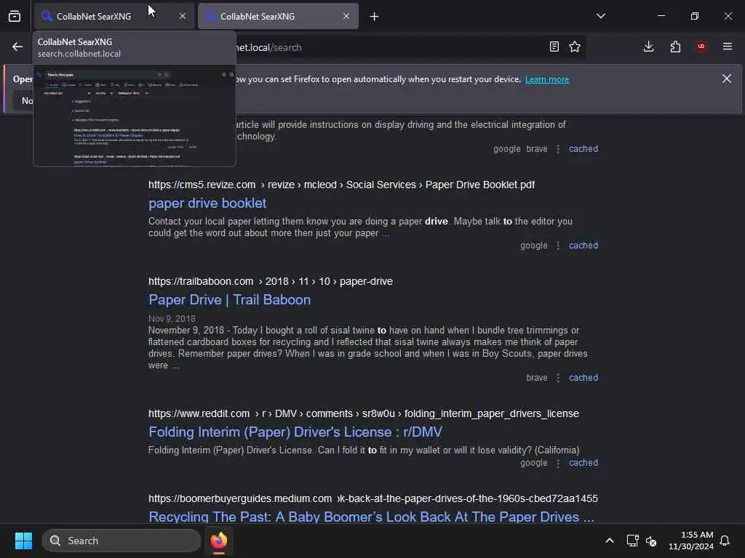Open the list all tabs dropdown
The width and height of the screenshot is (745, 558).
[600, 16]
